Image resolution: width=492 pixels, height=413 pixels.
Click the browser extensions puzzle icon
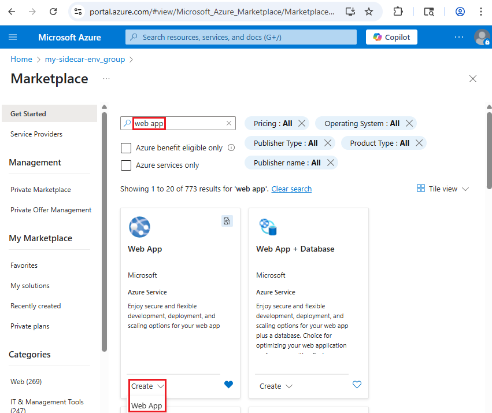click(x=398, y=12)
